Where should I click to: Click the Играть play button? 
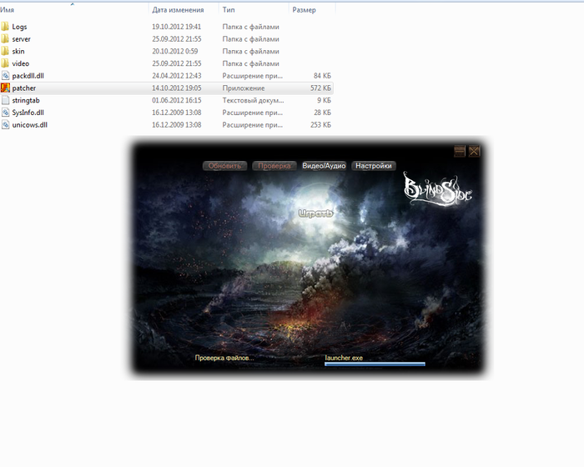[x=316, y=213]
